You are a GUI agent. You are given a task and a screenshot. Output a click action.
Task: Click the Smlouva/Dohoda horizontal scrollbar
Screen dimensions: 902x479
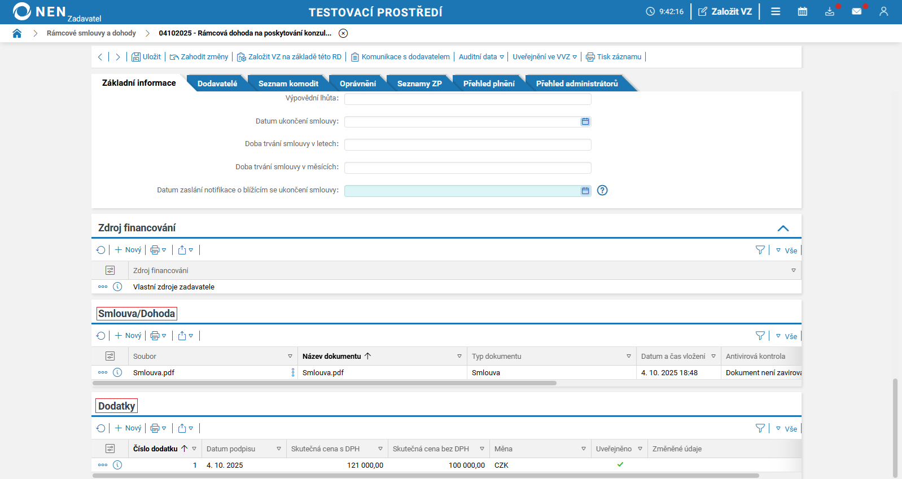tap(325, 383)
